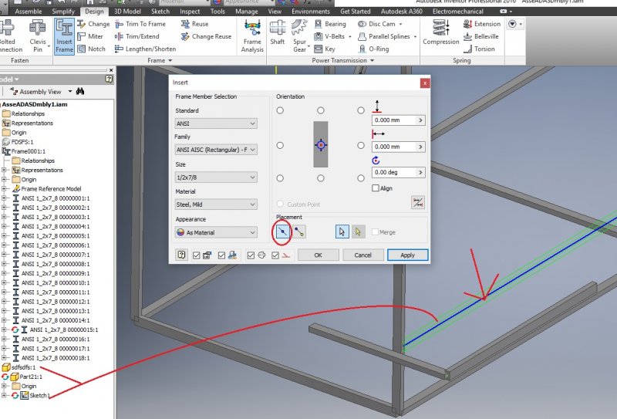Pick the Lengthen/Shorten tool

coord(145,49)
